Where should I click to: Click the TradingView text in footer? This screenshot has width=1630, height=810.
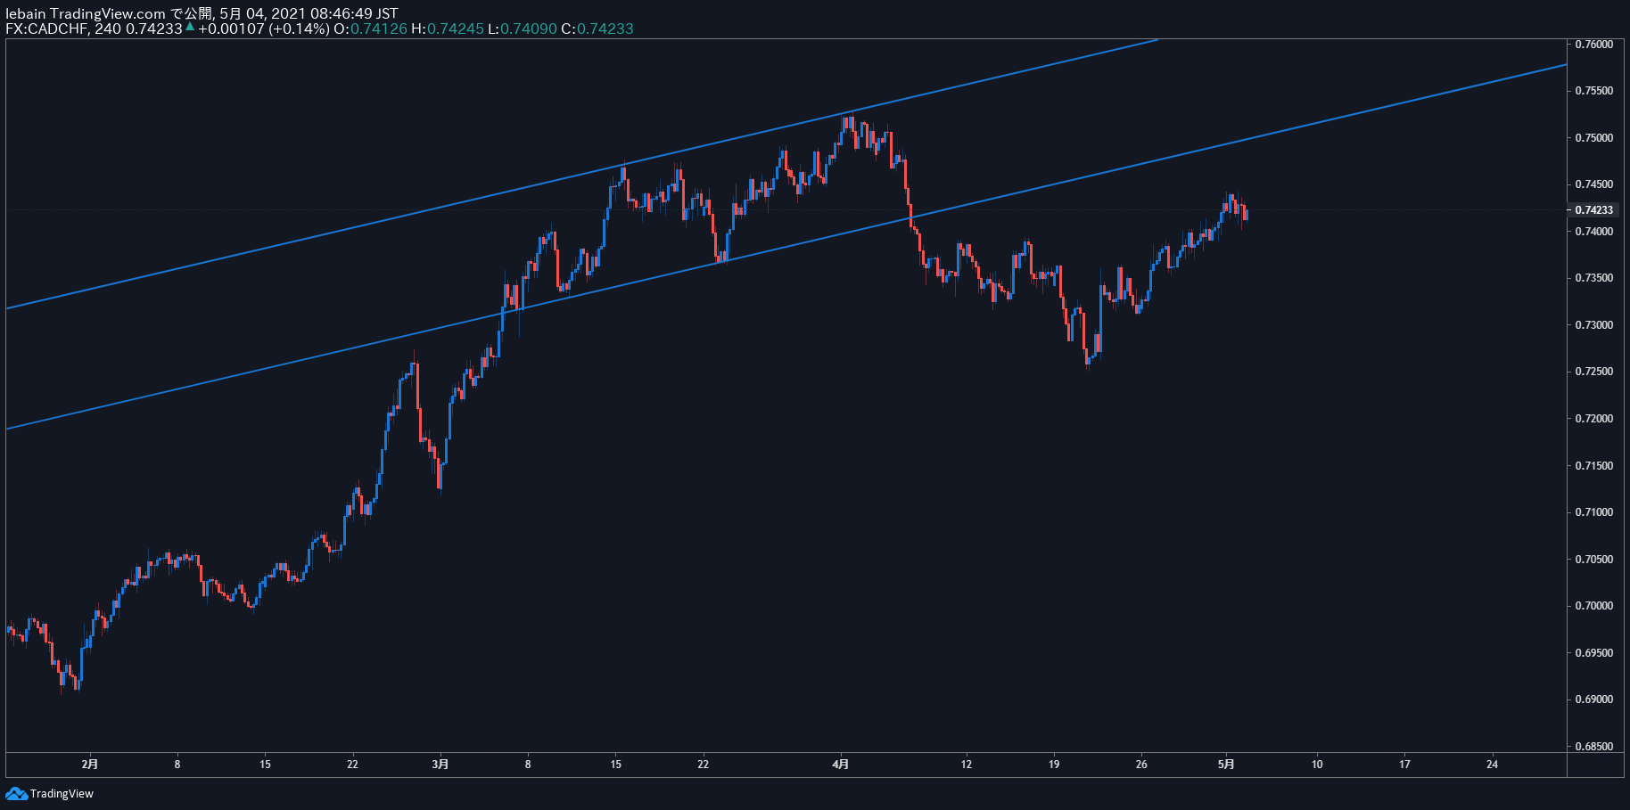coord(62,794)
